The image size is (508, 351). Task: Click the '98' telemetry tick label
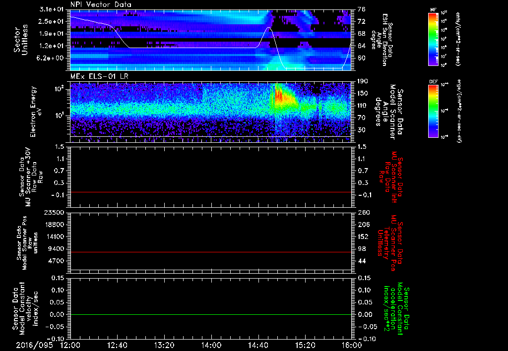click(362, 249)
